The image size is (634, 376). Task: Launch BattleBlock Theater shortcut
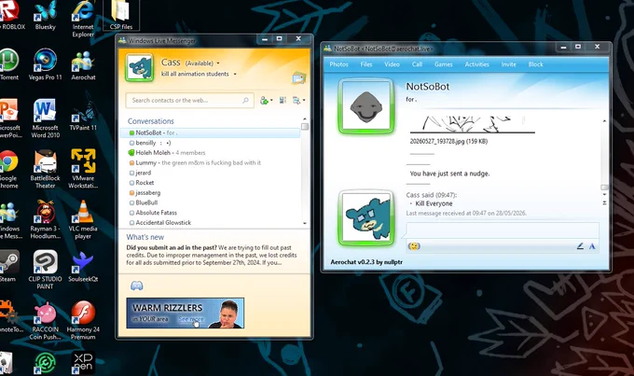[x=46, y=169]
